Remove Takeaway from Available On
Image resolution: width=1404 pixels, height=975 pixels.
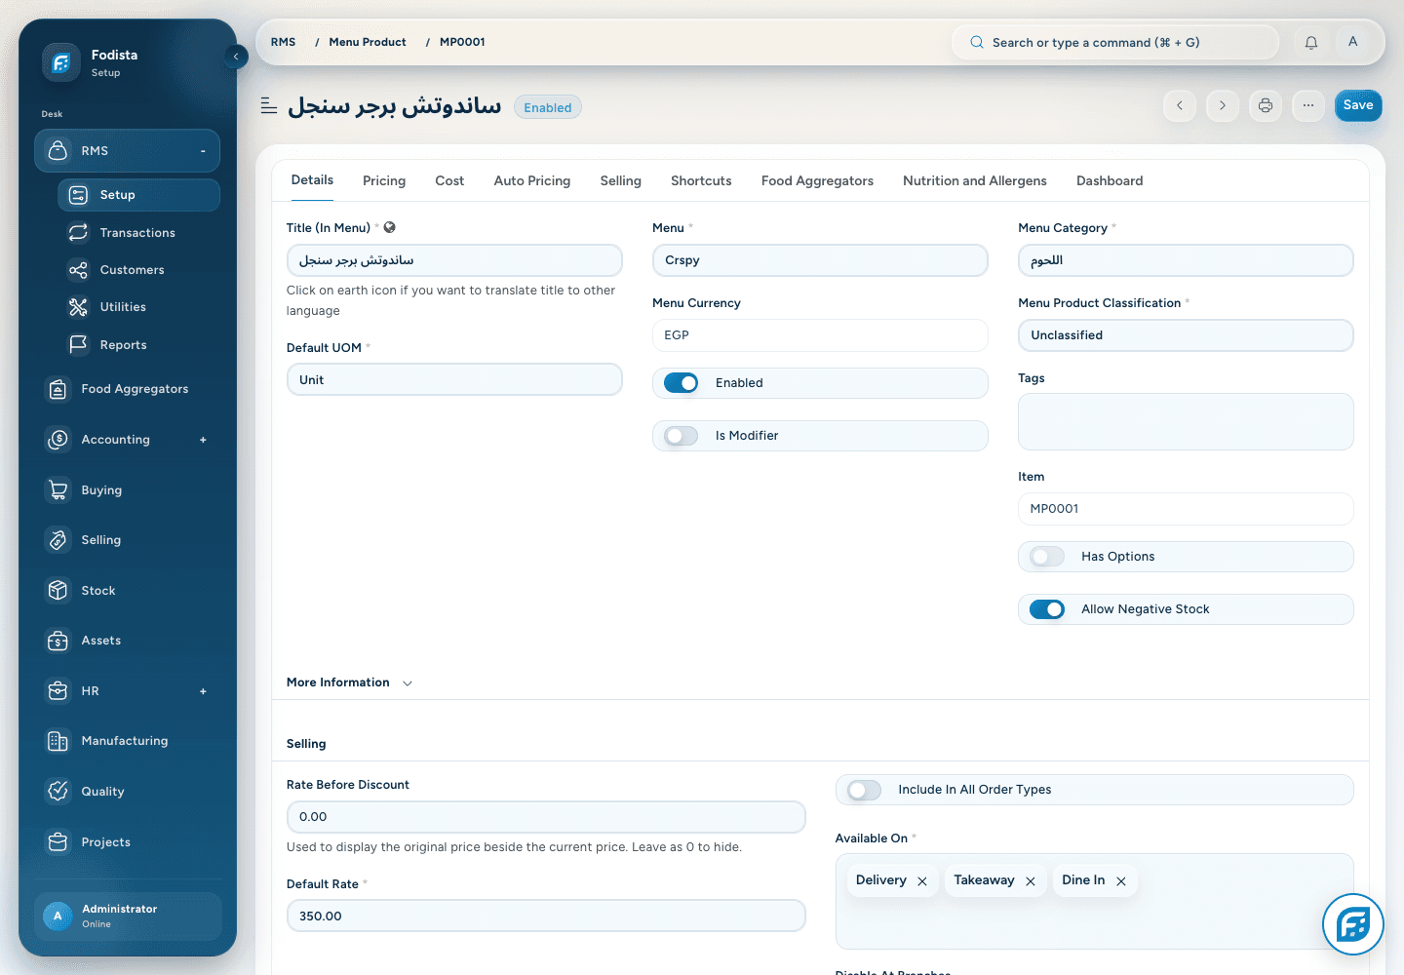click(1031, 881)
